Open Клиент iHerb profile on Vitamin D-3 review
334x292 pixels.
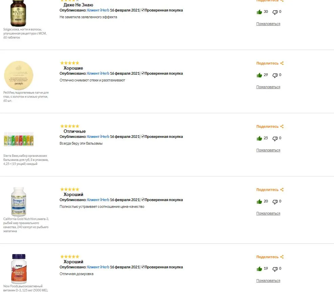pyautogui.click(x=98, y=267)
